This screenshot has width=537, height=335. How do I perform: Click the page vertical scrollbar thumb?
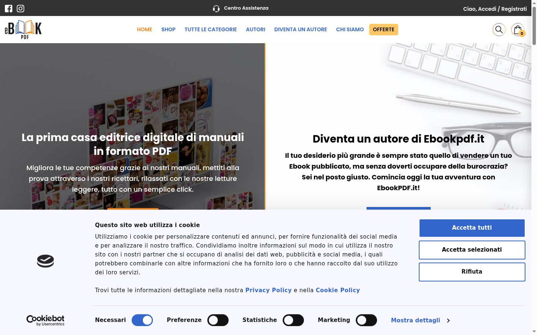coord(534,25)
